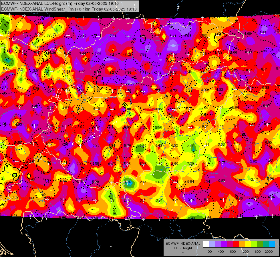Pick the lime green legend swatch

[x=254, y=244]
